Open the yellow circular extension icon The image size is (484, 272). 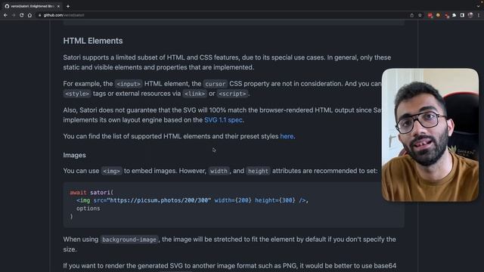coord(438,15)
